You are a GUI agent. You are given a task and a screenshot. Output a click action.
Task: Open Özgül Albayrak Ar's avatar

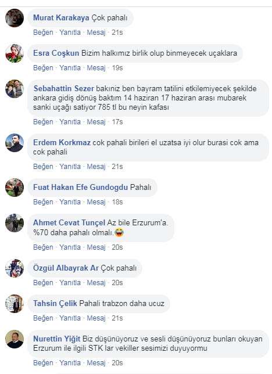[x=15, y=268]
